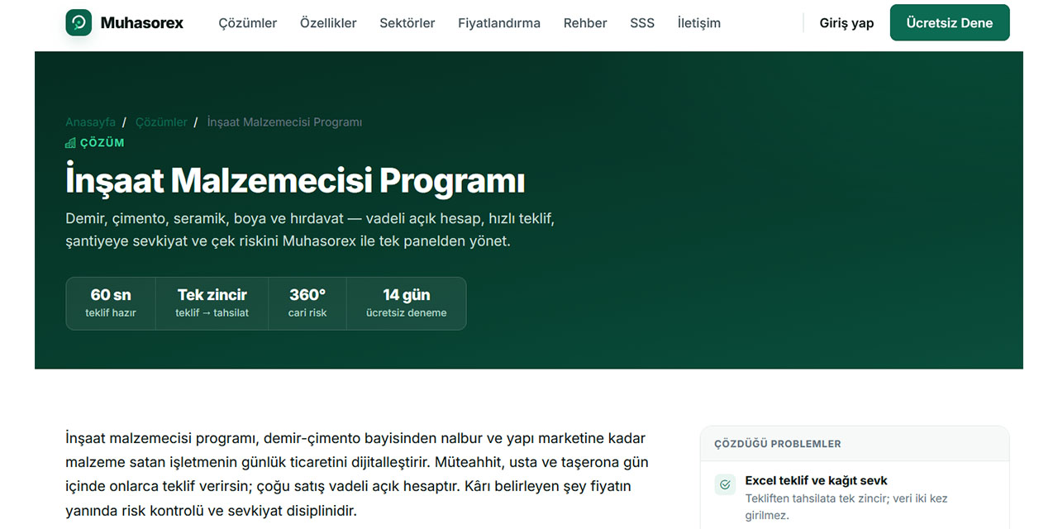The width and height of the screenshot is (1058, 529).
Task: Click the hero description starting with Demir, çimento
Action: point(310,231)
